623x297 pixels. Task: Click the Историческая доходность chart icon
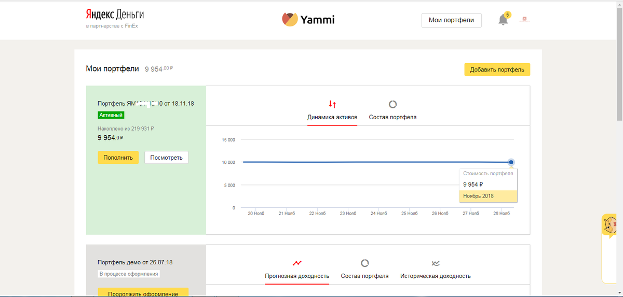click(436, 263)
